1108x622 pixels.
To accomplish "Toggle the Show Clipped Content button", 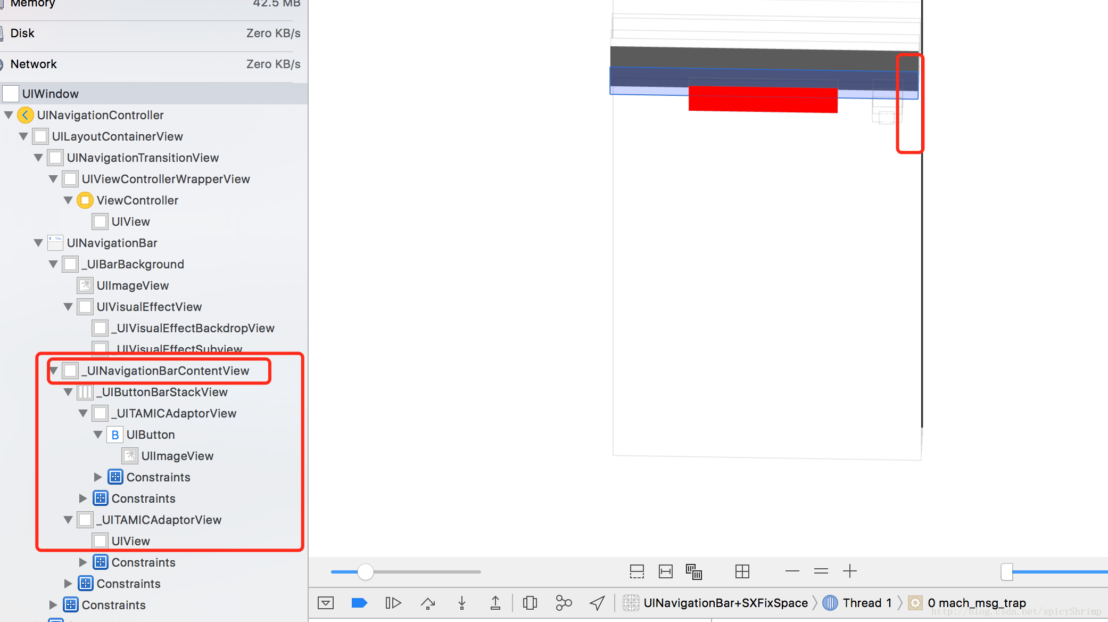I will pyautogui.click(x=636, y=571).
